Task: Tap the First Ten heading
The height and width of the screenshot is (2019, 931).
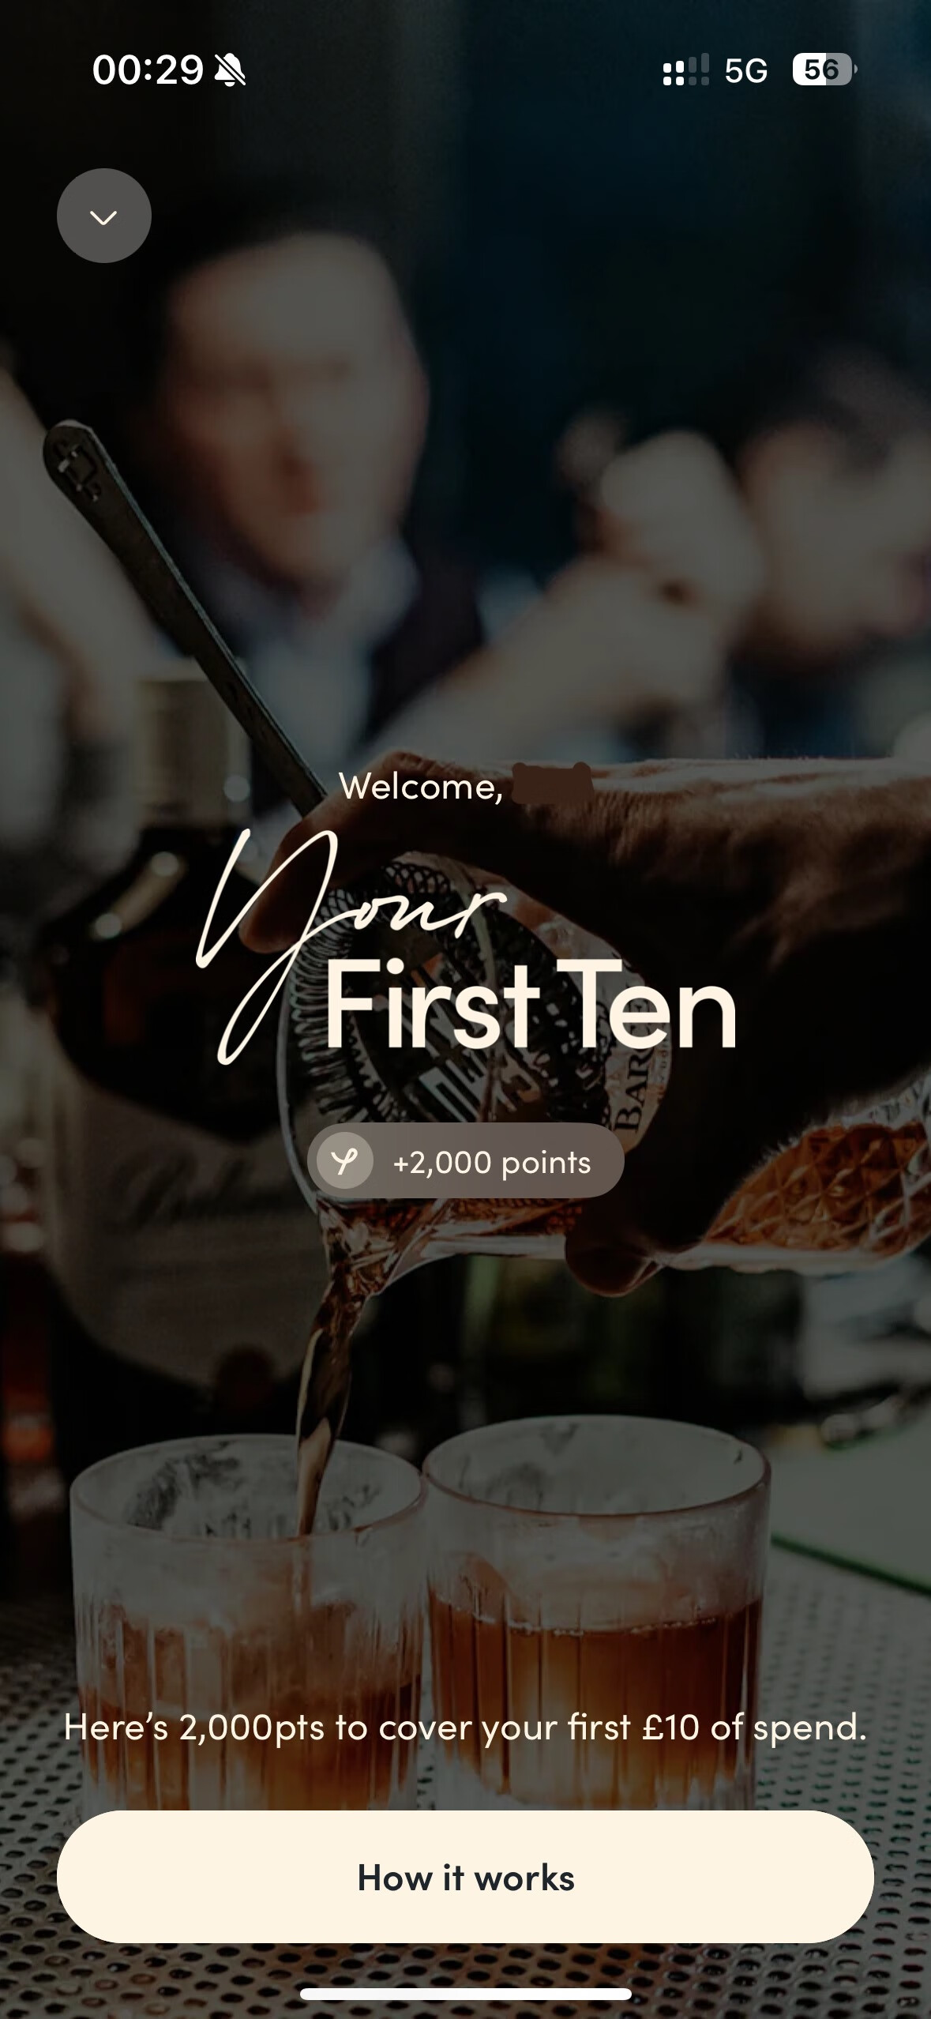Action: coord(530,1006)
